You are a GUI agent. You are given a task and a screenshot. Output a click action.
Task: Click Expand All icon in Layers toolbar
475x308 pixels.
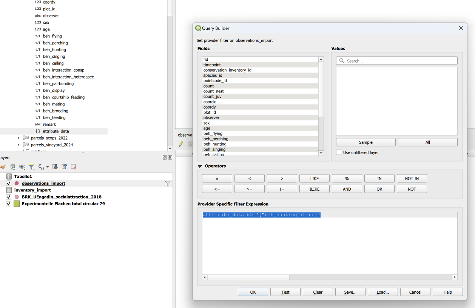pyautogui.click(x=55, y=167)
